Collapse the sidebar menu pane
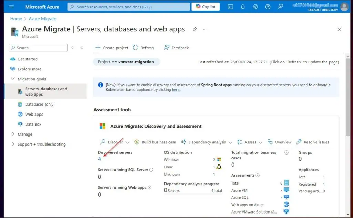 (81, 48)
